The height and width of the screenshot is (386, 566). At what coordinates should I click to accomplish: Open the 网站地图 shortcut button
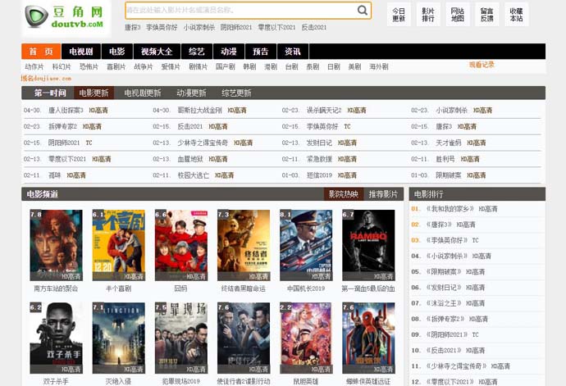point(458,15)
